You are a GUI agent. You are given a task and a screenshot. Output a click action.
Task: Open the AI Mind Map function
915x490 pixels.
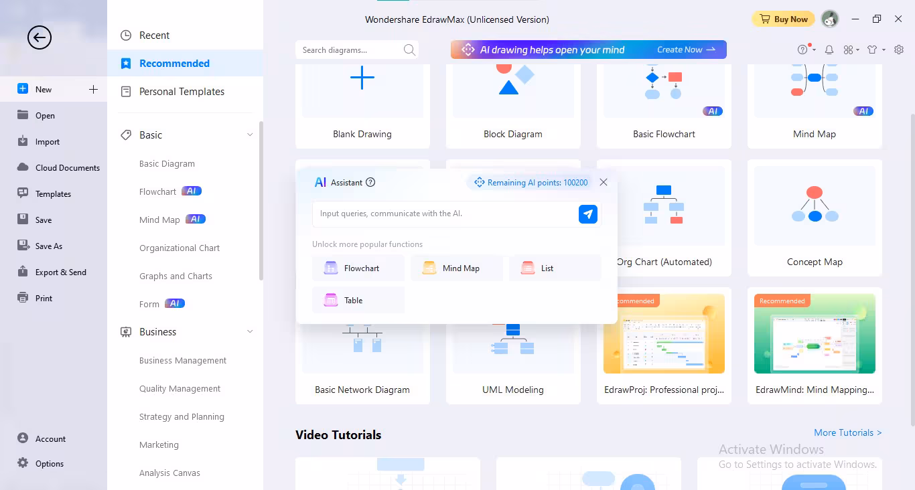457,267
